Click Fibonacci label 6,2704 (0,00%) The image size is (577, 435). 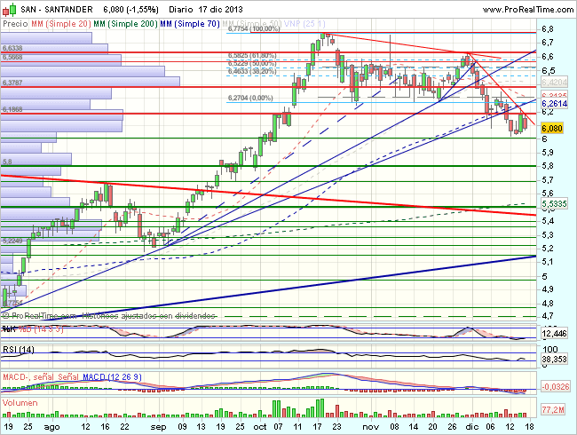point(250,98)
